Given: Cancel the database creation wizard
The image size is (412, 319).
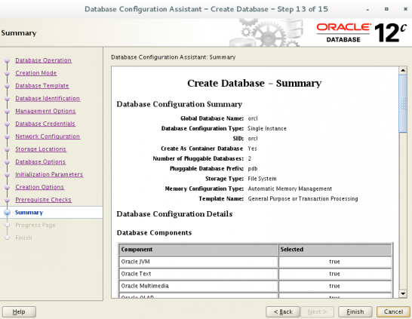Looking at the screenshot, I should point(393,311).
